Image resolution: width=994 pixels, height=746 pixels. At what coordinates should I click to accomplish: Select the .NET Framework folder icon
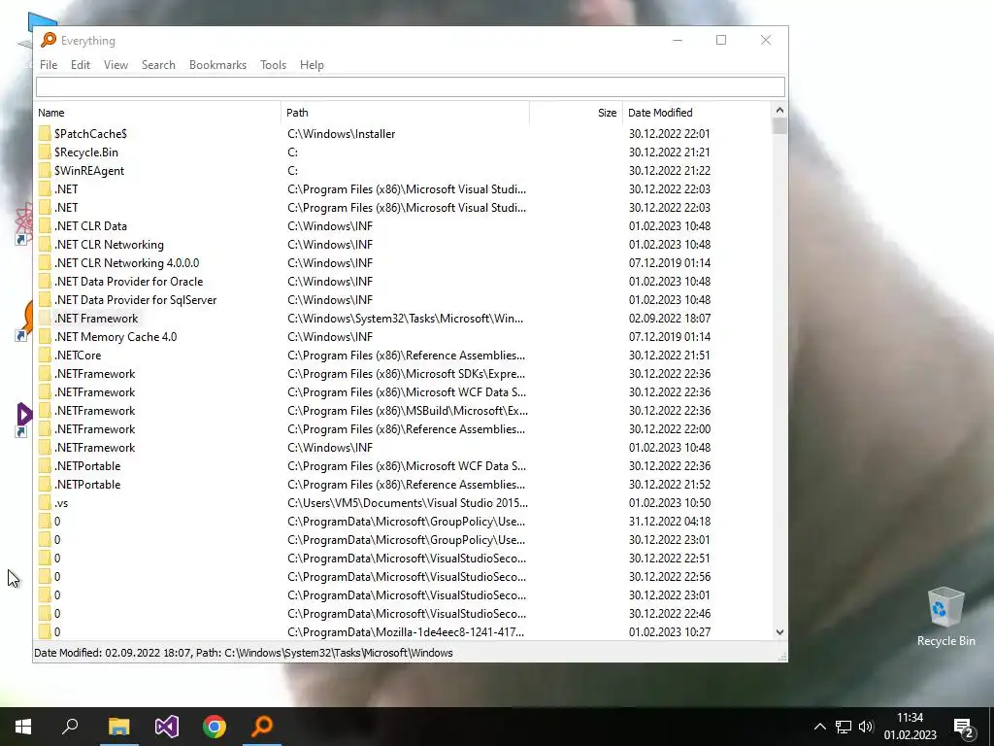(45, 319)
